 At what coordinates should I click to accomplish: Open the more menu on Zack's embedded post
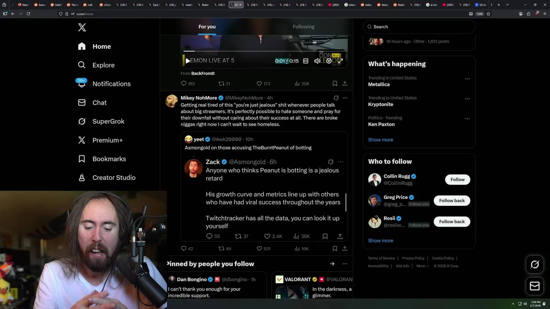point(340,162)
